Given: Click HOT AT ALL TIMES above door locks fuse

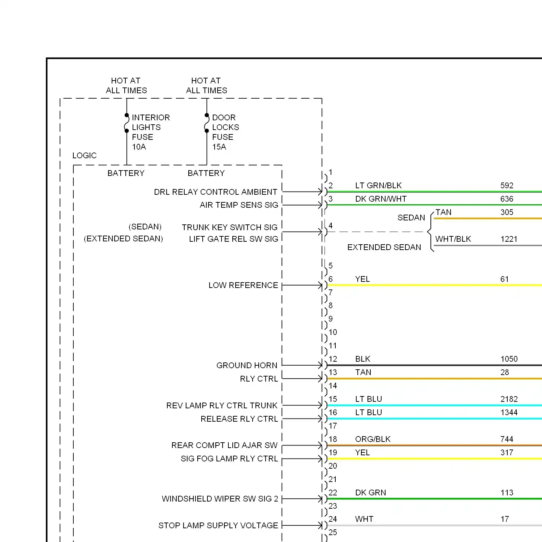Looking at the screenshot, I should click(x=206, y=86).
